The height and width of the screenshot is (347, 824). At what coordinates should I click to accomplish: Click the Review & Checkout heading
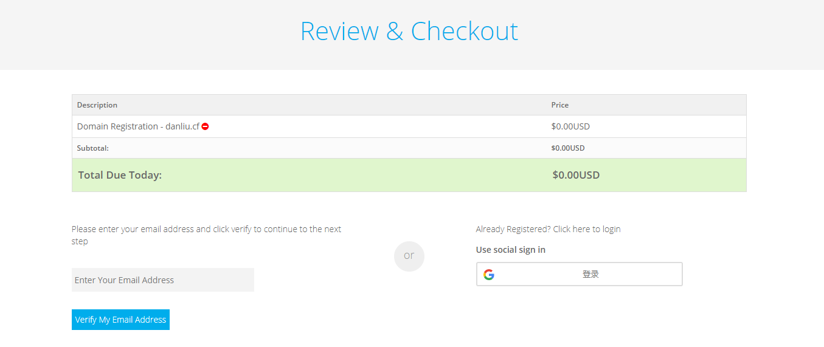pyautogui.click(x=409, y=31)
